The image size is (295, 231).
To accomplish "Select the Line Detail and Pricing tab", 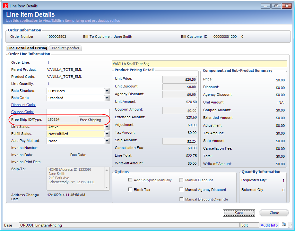I will 27,48.
